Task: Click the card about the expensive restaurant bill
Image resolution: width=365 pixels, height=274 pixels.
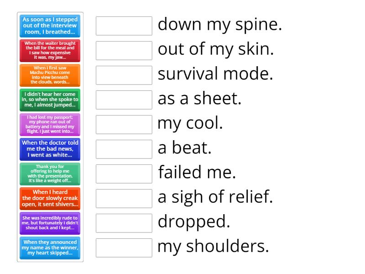Action: pos(50,51)
